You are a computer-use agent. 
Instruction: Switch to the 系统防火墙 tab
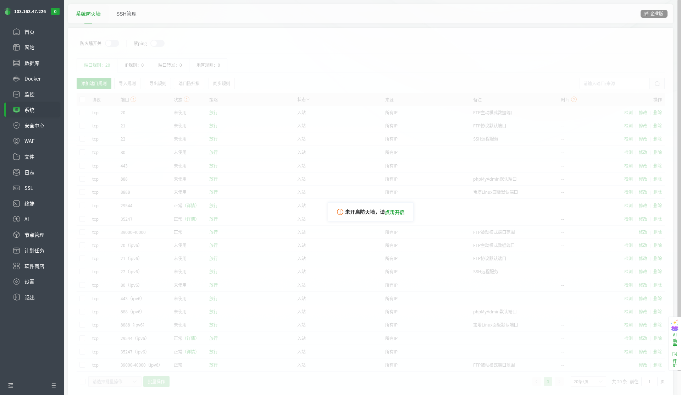88,14
